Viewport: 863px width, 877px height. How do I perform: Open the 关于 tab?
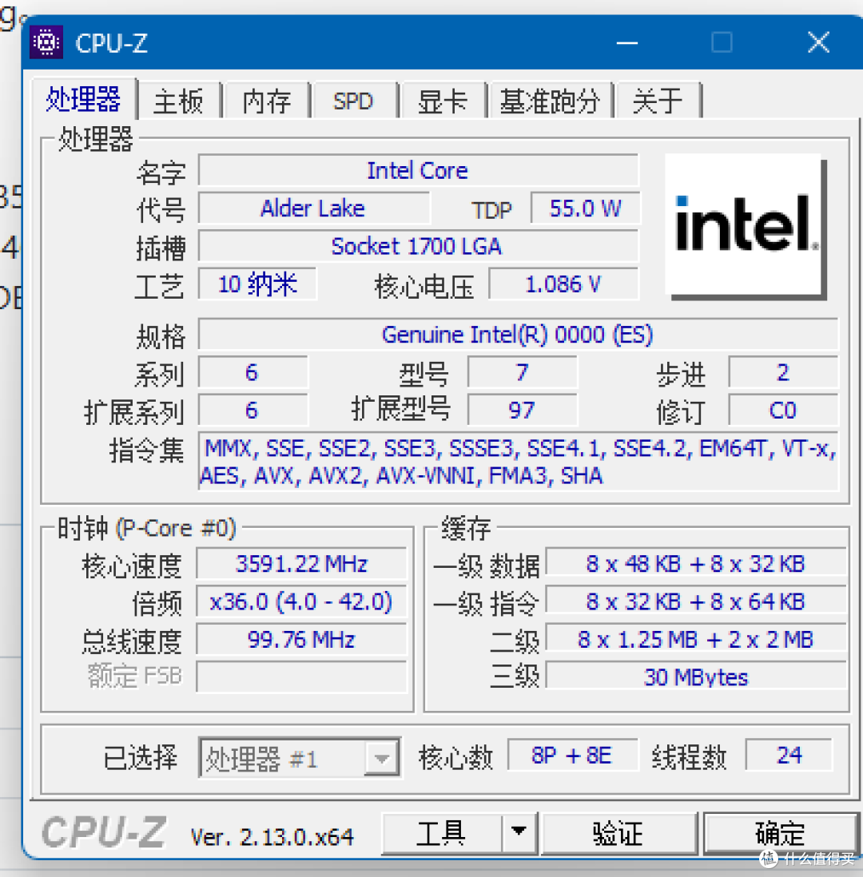[x=657, y=101]
